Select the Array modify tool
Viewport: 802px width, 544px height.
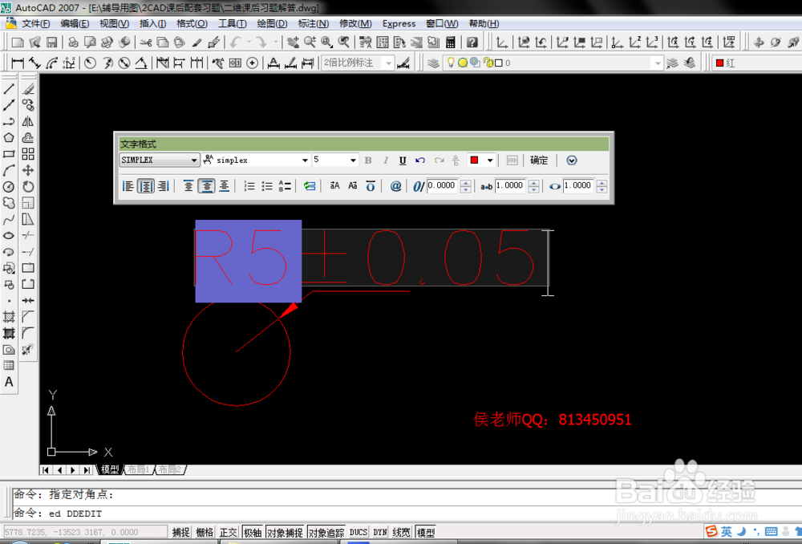(28, 154)
